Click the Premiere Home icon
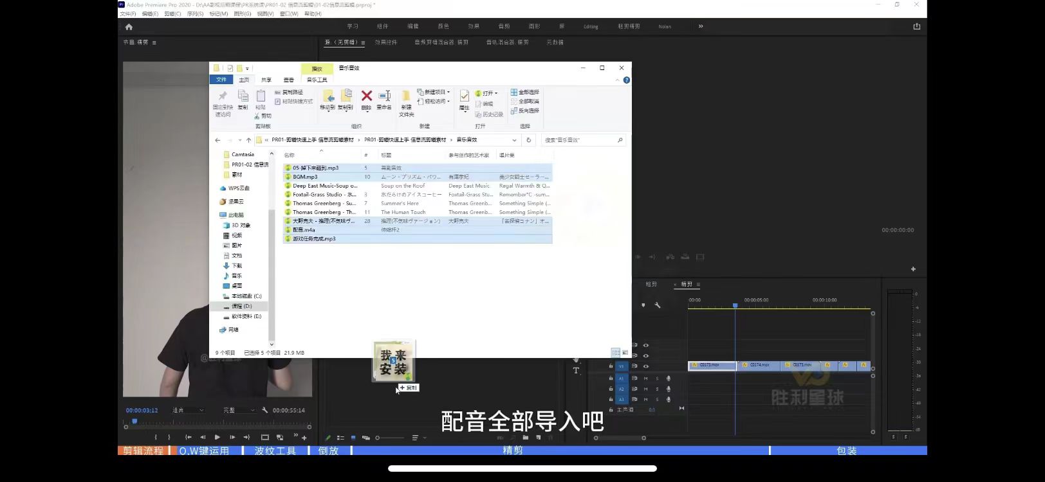1045x482 pixels. (129, 27)
